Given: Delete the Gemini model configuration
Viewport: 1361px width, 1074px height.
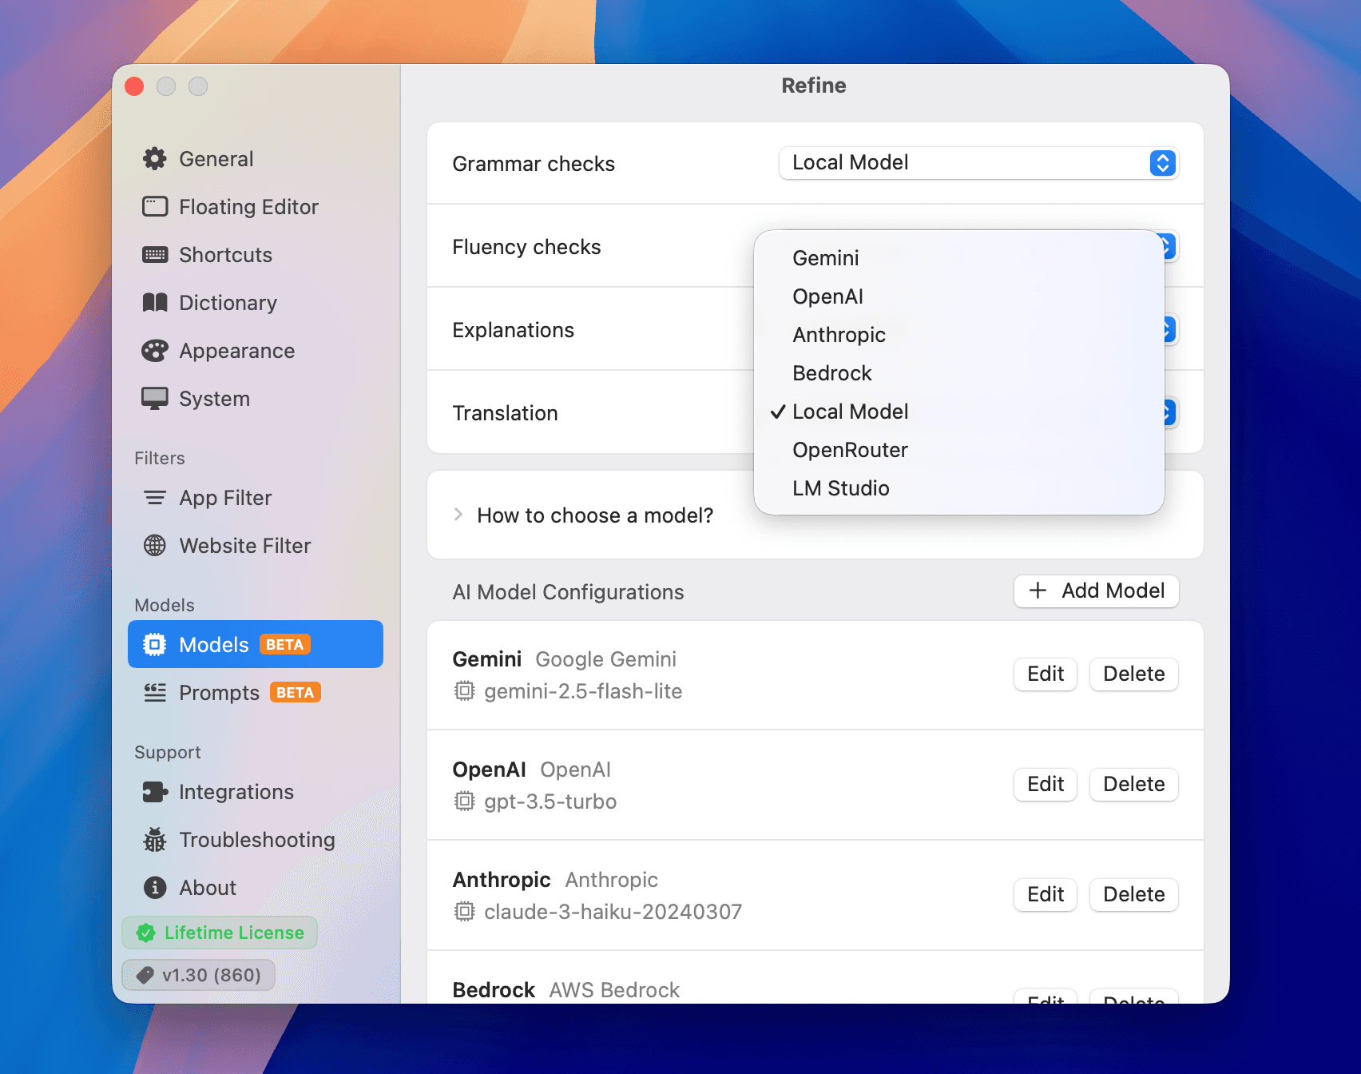Looking at the screenshot, I should coord(1134,674).
